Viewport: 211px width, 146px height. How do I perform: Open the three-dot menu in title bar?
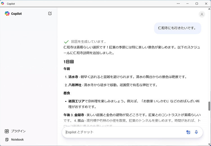tap(178, 3)
